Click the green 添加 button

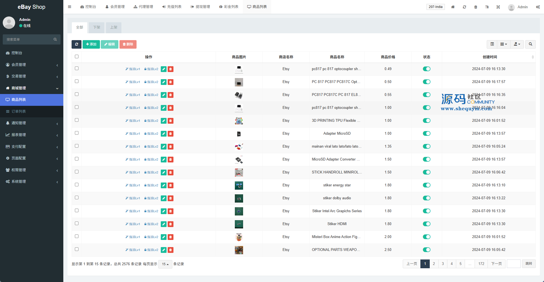point(91,44)
